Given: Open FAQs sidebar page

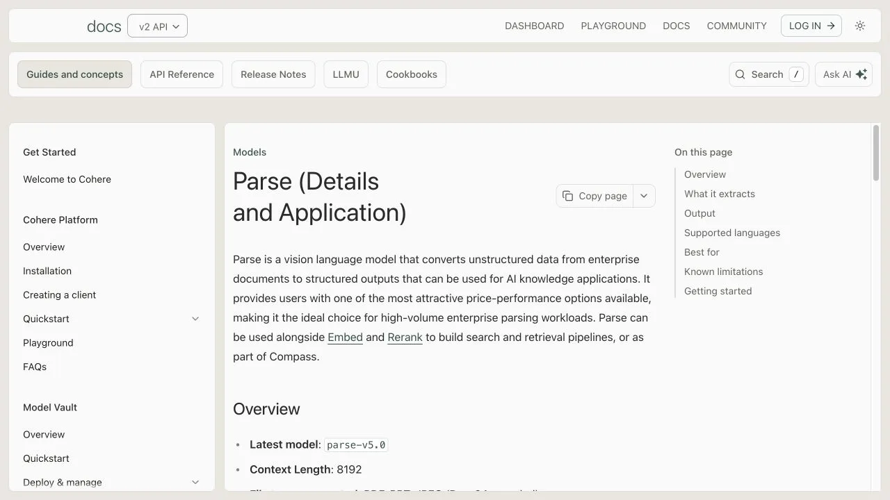Looking at the screenshot, I should click(x=35, y=367).
